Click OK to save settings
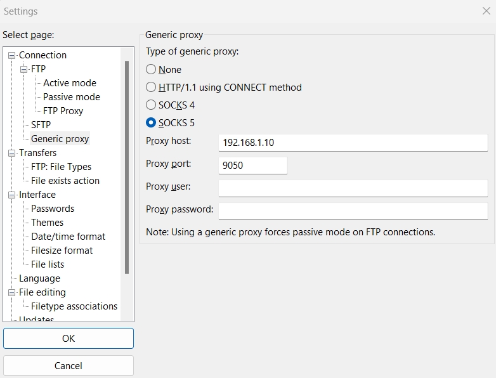Screen dimensions: 496x378 69,339
